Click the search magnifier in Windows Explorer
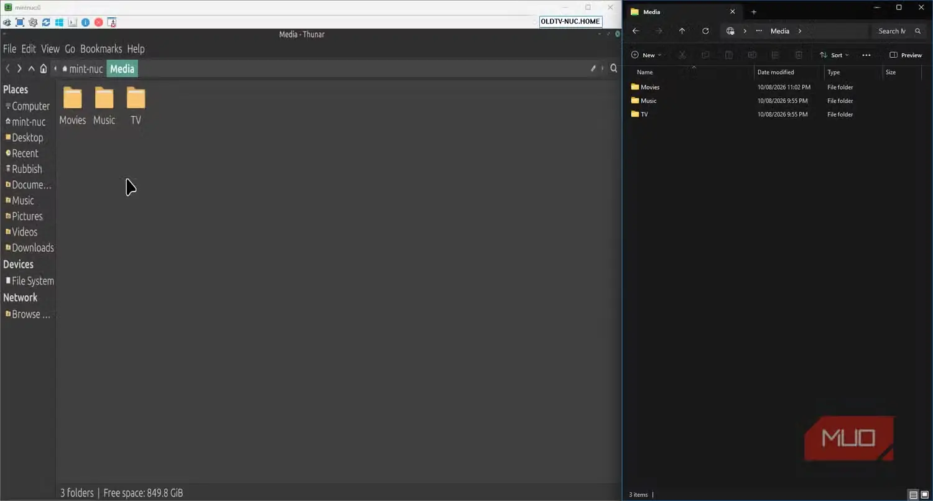 pos(918,31)
